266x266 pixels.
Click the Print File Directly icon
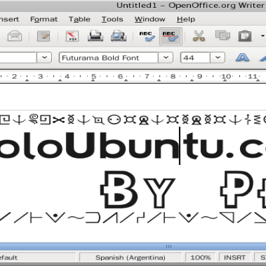coord(95,36)
